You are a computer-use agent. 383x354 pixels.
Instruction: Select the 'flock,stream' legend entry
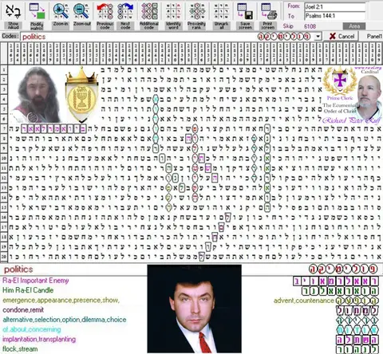click(20, 349)
